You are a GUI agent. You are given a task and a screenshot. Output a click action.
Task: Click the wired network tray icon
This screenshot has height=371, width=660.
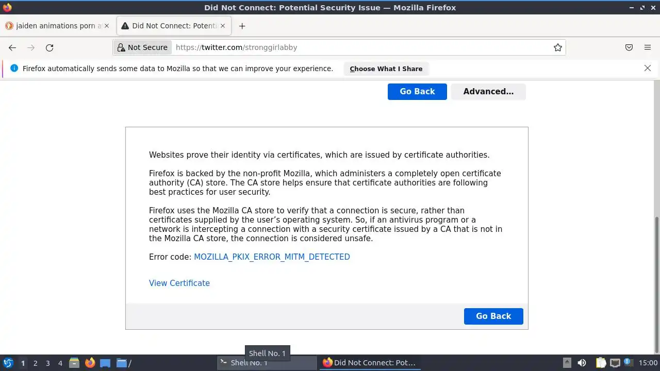click(615, 363)
